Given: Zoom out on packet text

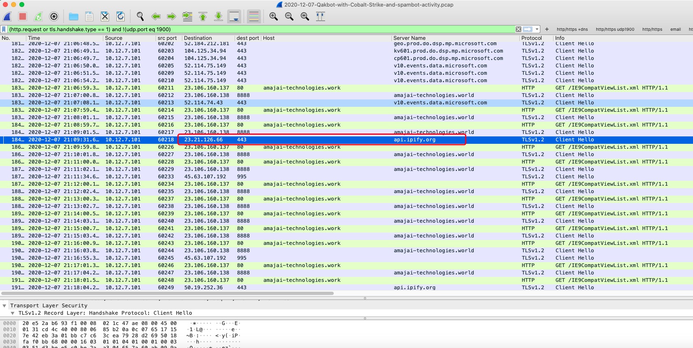Looking at the screenshot, I should pyautogui.click(x=289, y=16).
